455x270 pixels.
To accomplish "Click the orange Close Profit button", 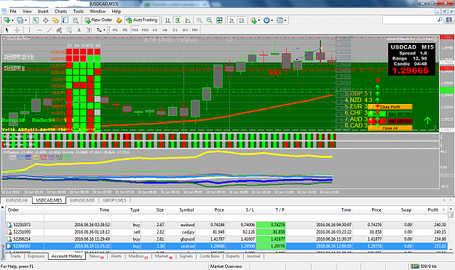I will [389, 107].
